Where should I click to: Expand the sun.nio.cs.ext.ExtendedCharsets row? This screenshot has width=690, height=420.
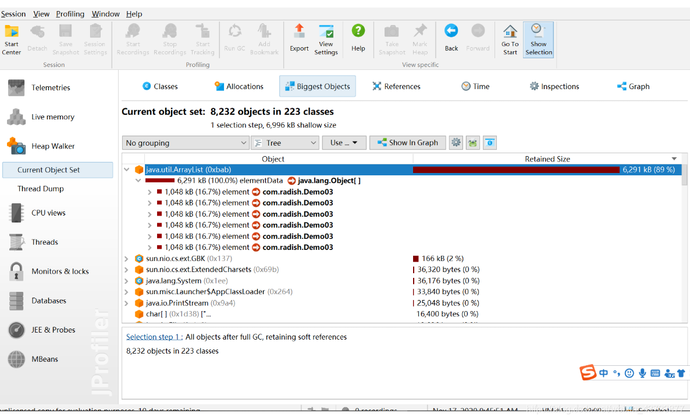coord(127,270)
